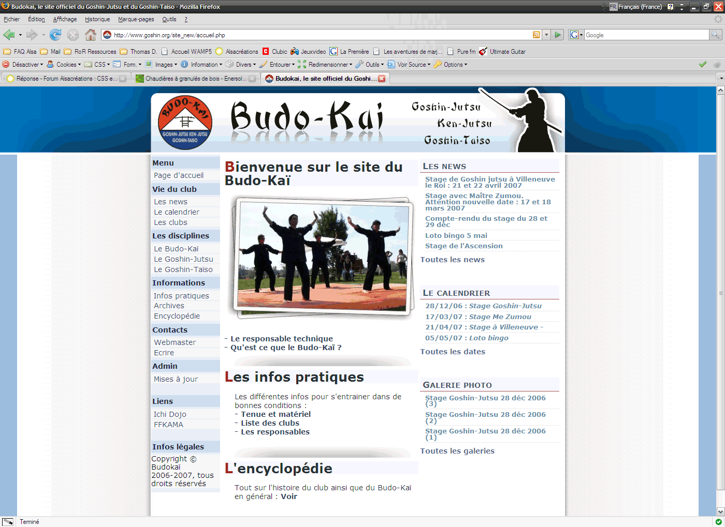725x527 pixels.
Task: Open the Mises à jour admin link
Action: (x=176, y=379)
